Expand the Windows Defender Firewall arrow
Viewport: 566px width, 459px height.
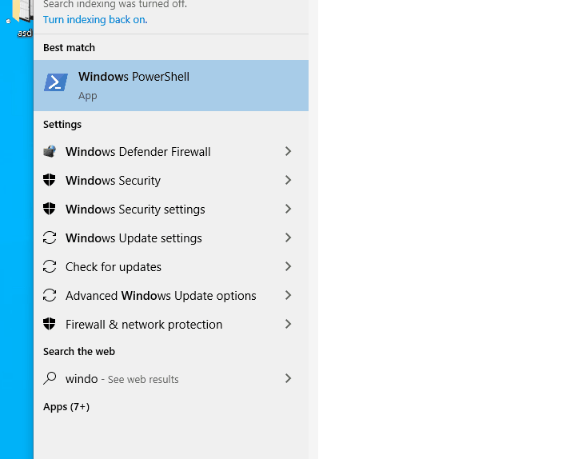click(289, 151)
